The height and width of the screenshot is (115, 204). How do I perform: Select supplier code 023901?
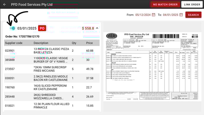10,51
